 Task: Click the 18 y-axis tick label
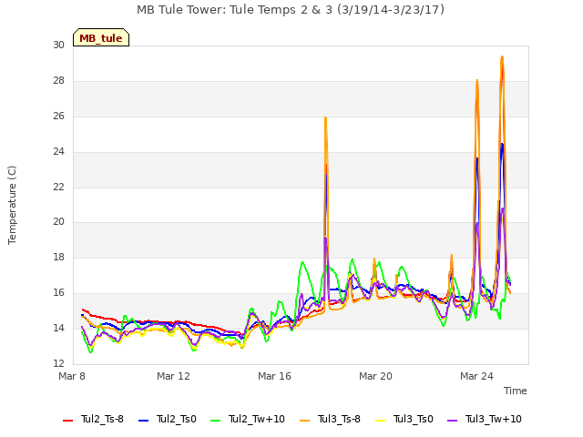point(58,257)
